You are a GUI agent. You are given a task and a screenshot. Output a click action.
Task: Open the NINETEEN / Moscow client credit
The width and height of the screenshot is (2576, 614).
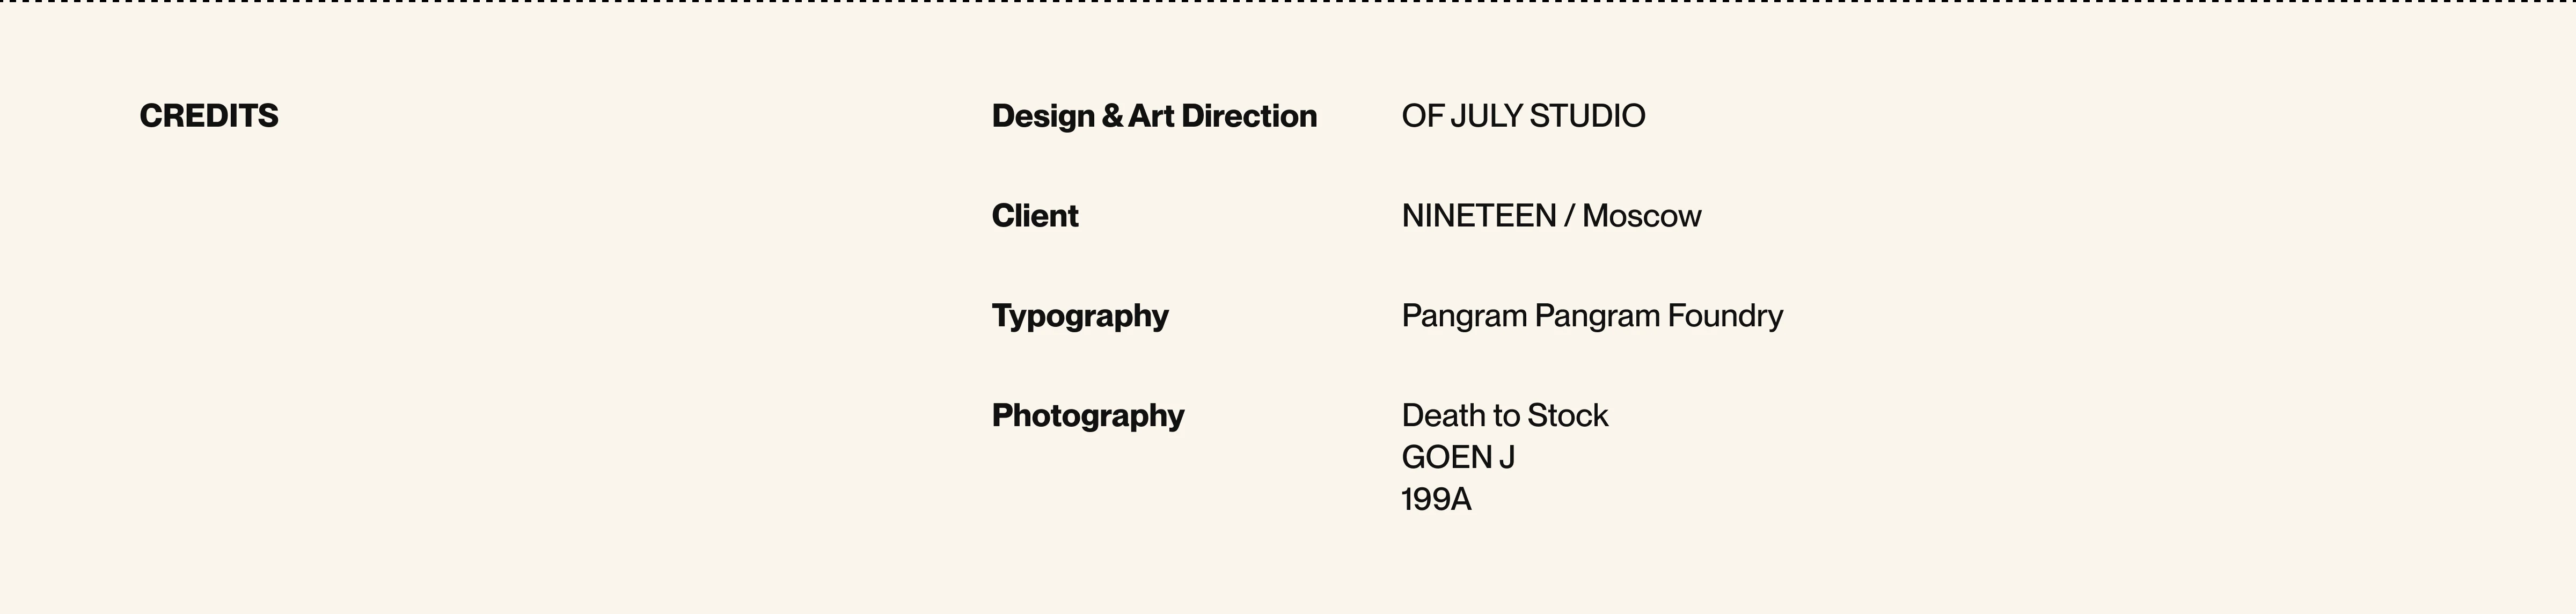click(1550, 216)
